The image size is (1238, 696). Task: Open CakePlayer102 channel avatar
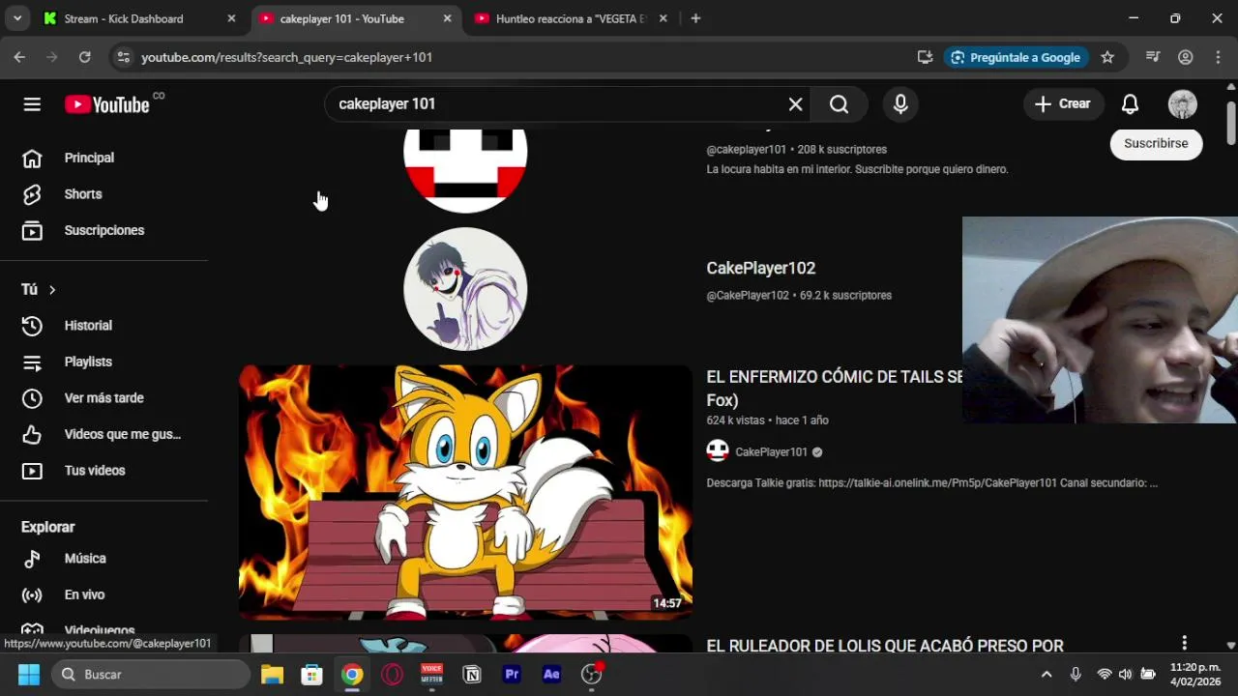(465, 289)
